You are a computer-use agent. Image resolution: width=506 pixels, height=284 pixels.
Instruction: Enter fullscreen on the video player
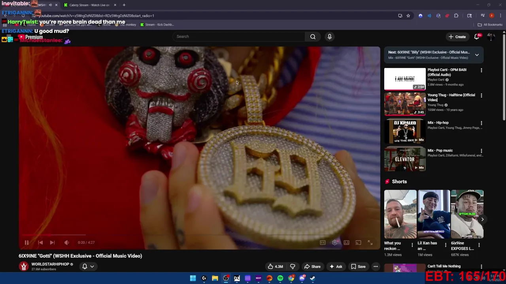click(370, 243)
